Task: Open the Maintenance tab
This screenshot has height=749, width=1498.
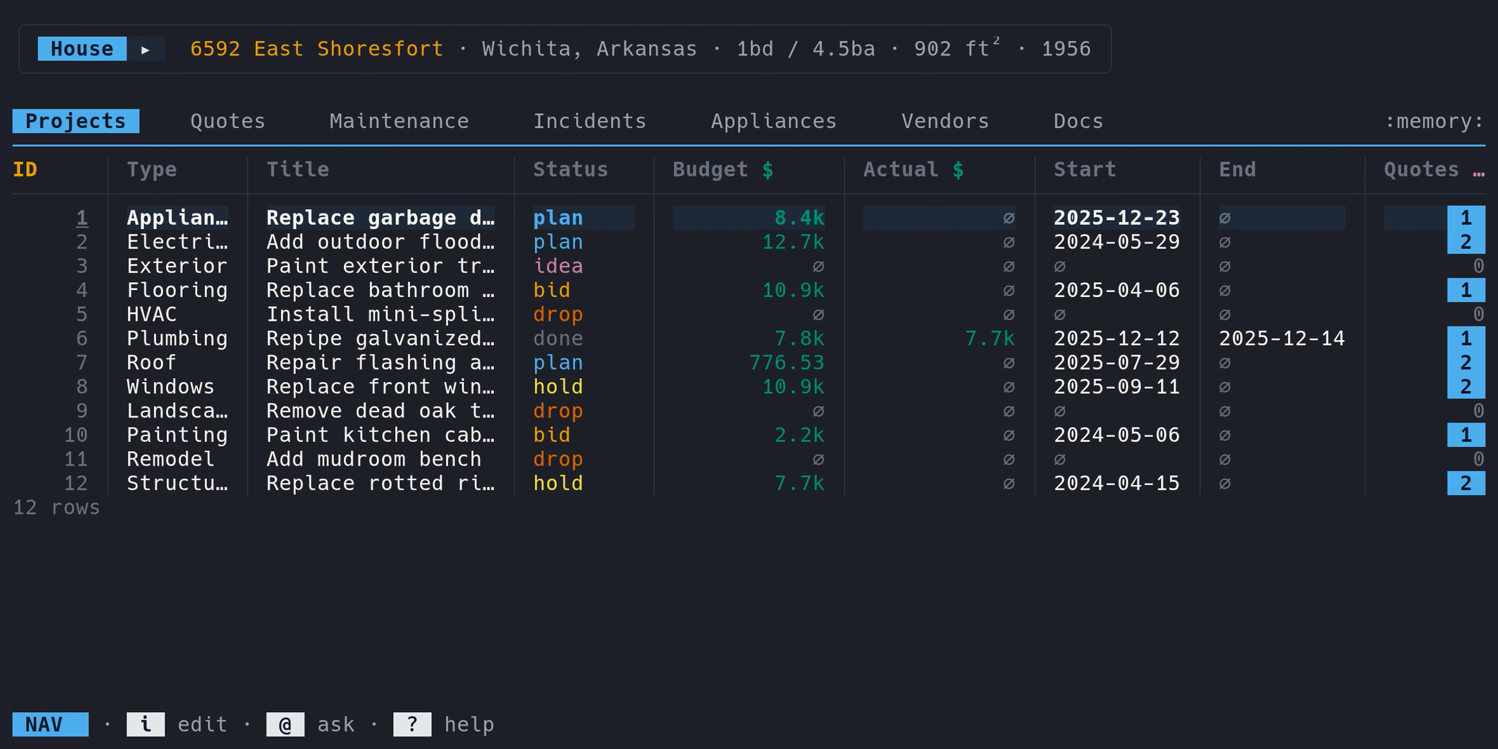Action: [399, 120]
